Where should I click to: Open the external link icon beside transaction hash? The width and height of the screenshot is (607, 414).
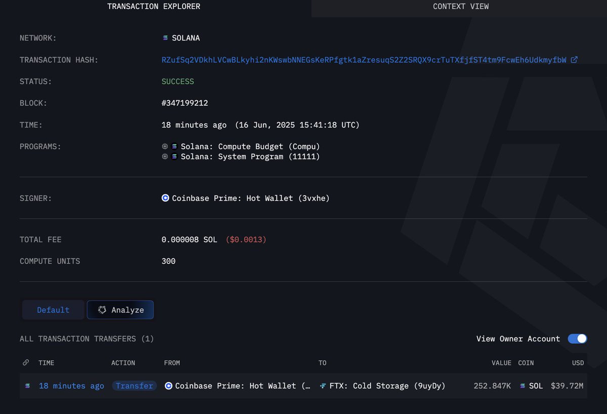574,60
